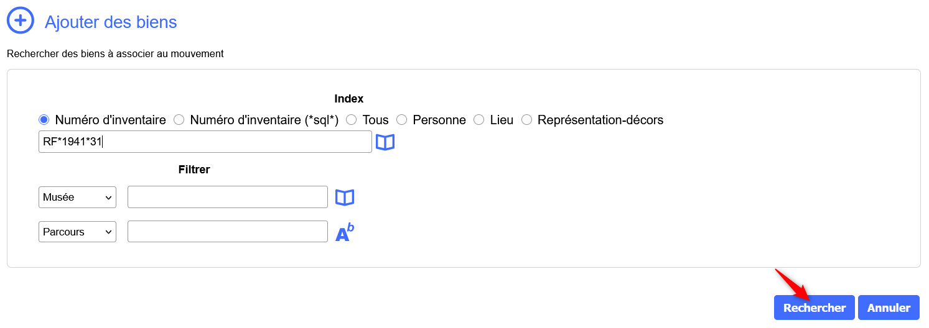Open the book lookup beside Musée filter
The height and width of the screenshot is (328, 929).
point(345,198)
